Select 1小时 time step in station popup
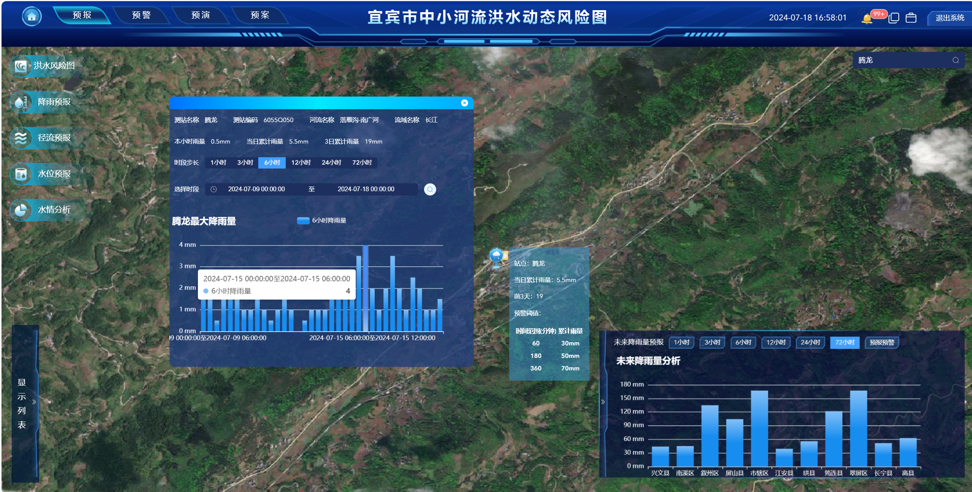The image size is (972, 492). 218,162
